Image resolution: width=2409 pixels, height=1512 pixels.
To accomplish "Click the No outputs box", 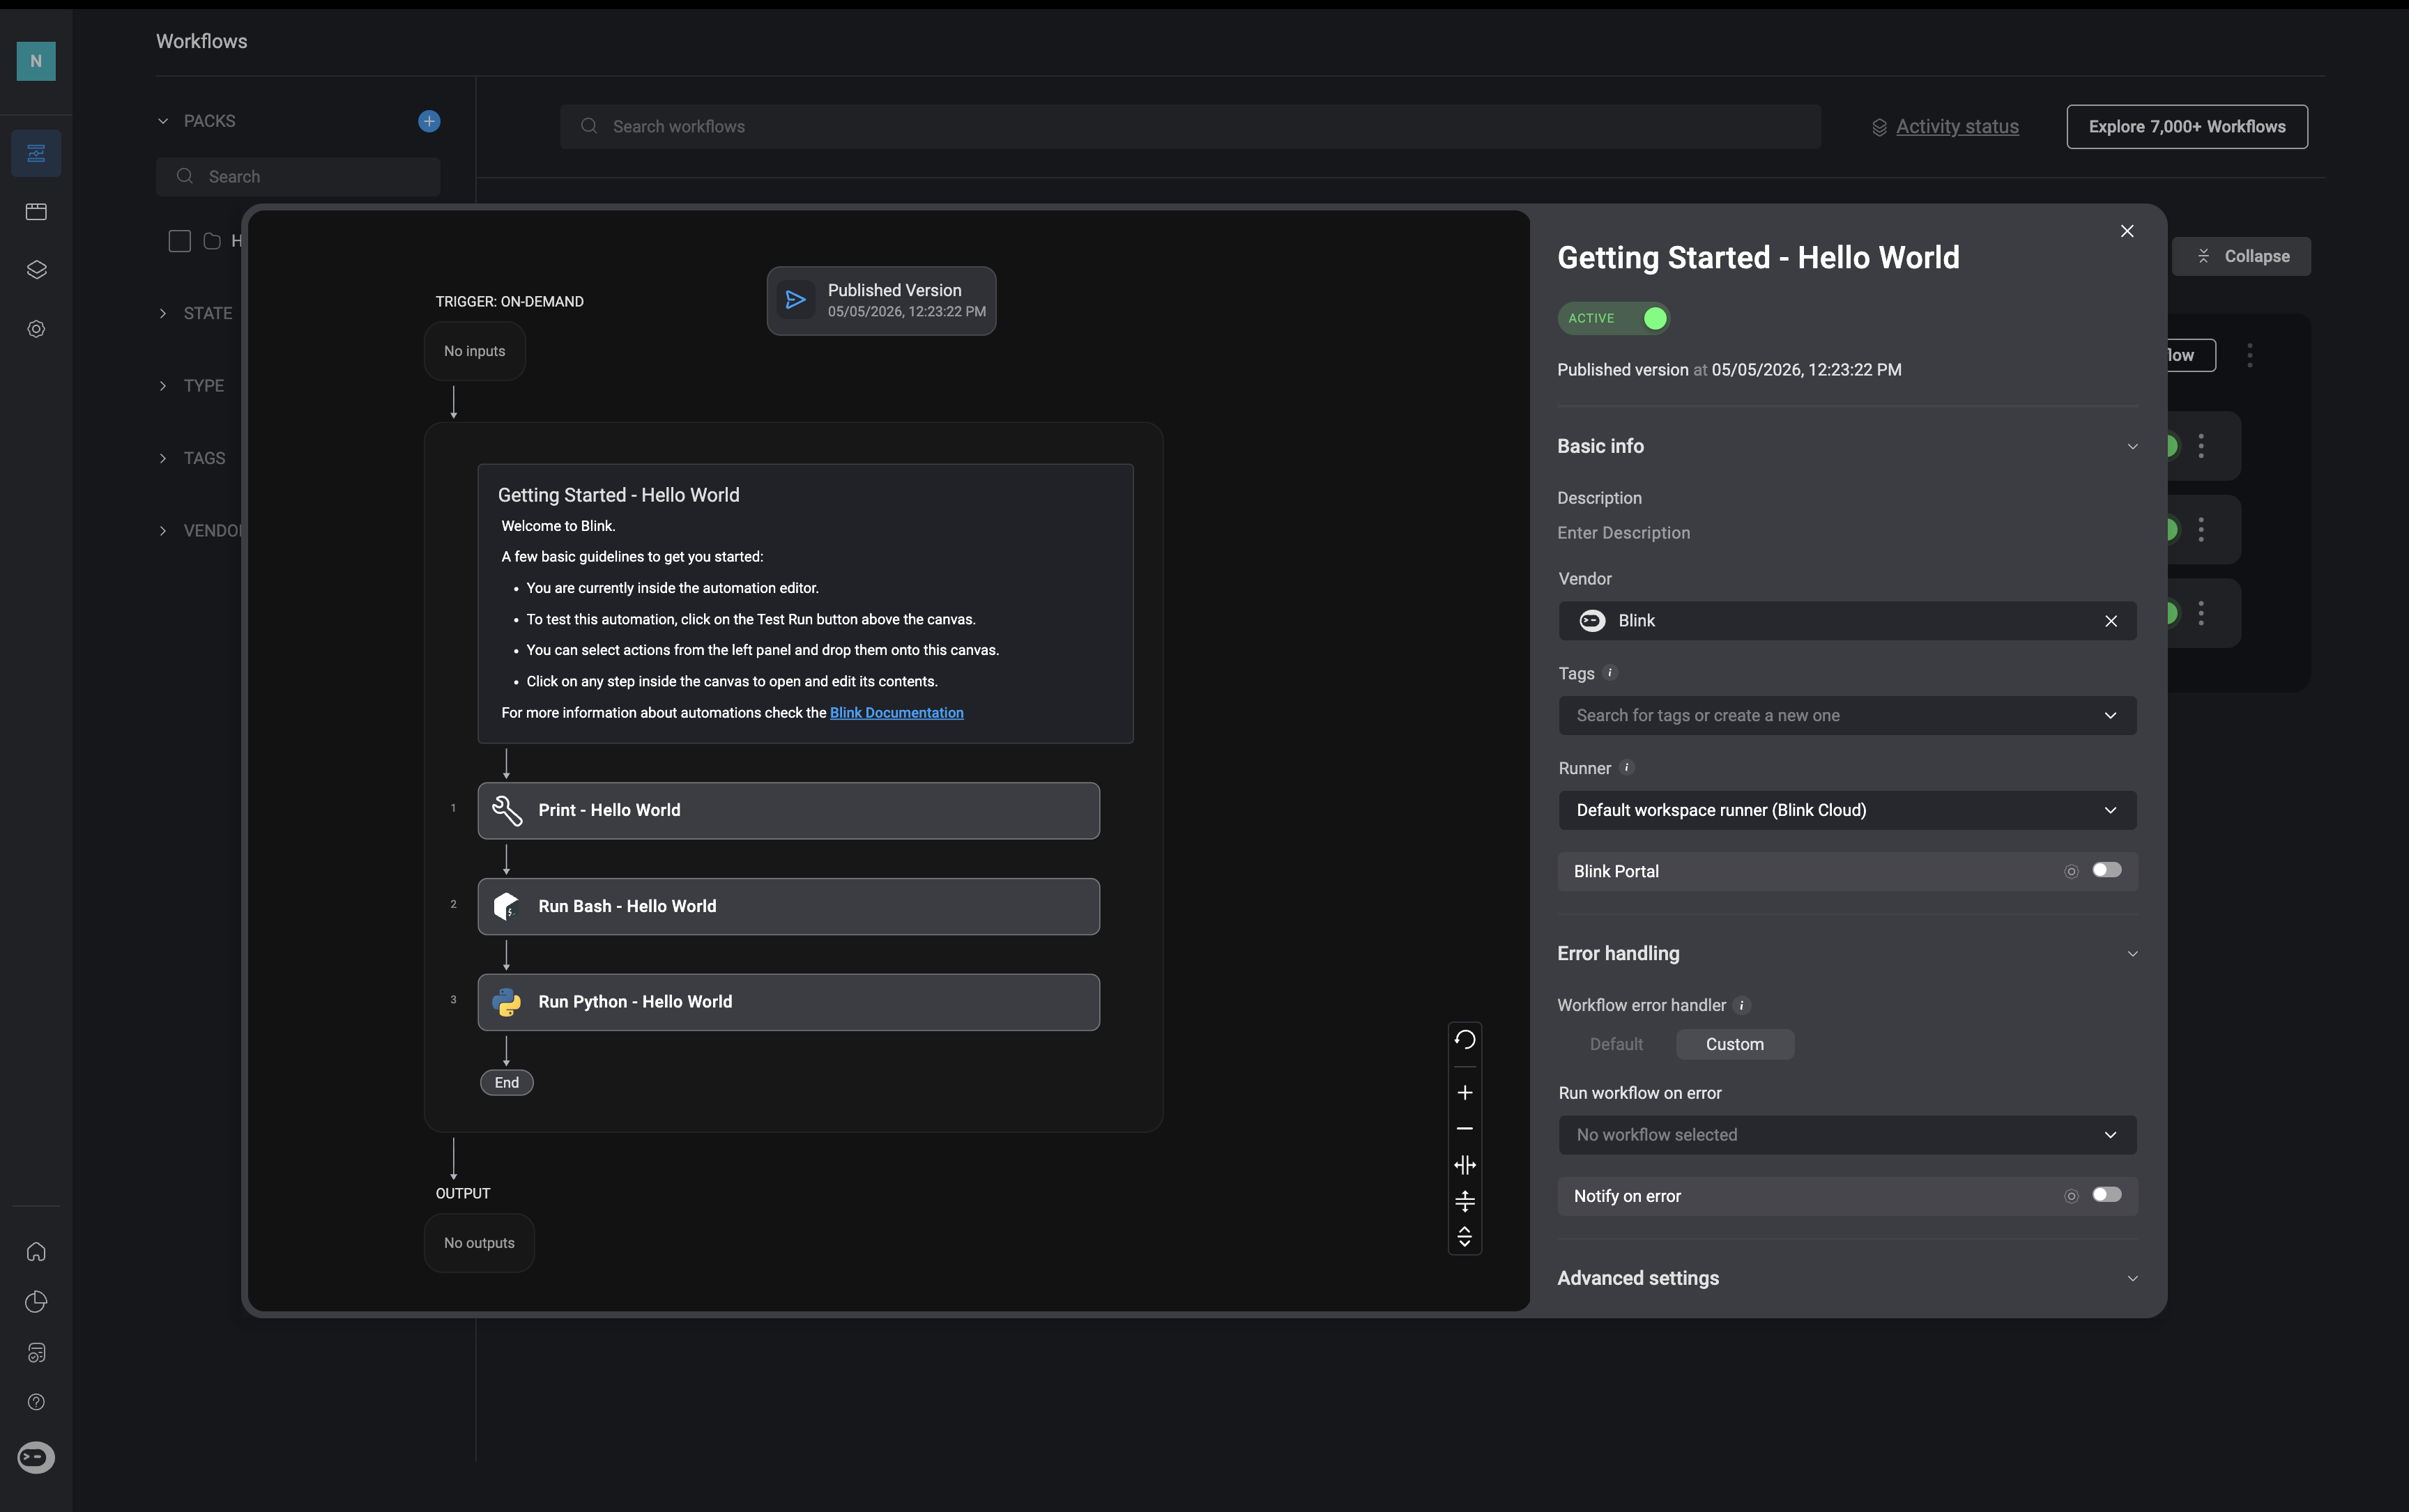I will click(x=479, y=1243).
